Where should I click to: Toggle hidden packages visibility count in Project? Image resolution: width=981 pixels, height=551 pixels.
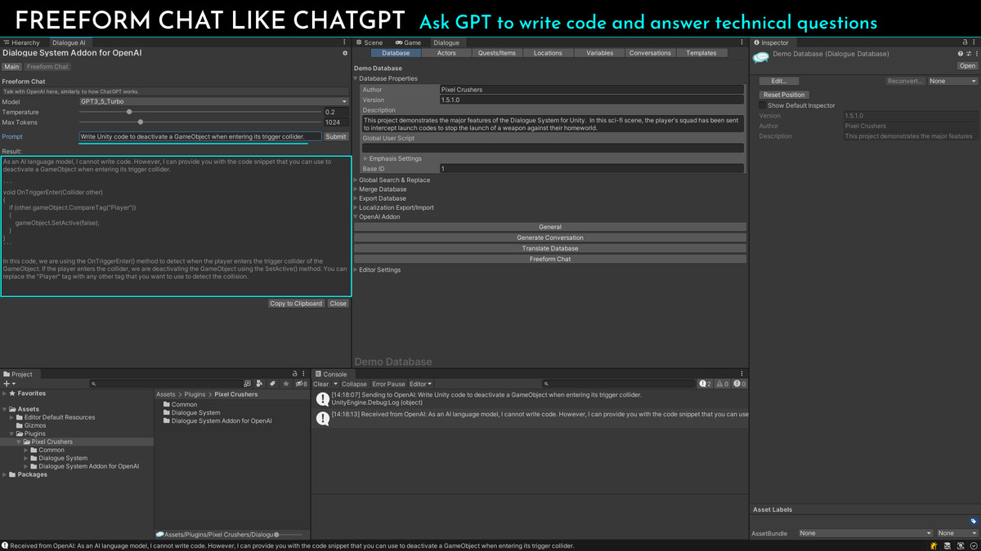[x=302, y=384]
